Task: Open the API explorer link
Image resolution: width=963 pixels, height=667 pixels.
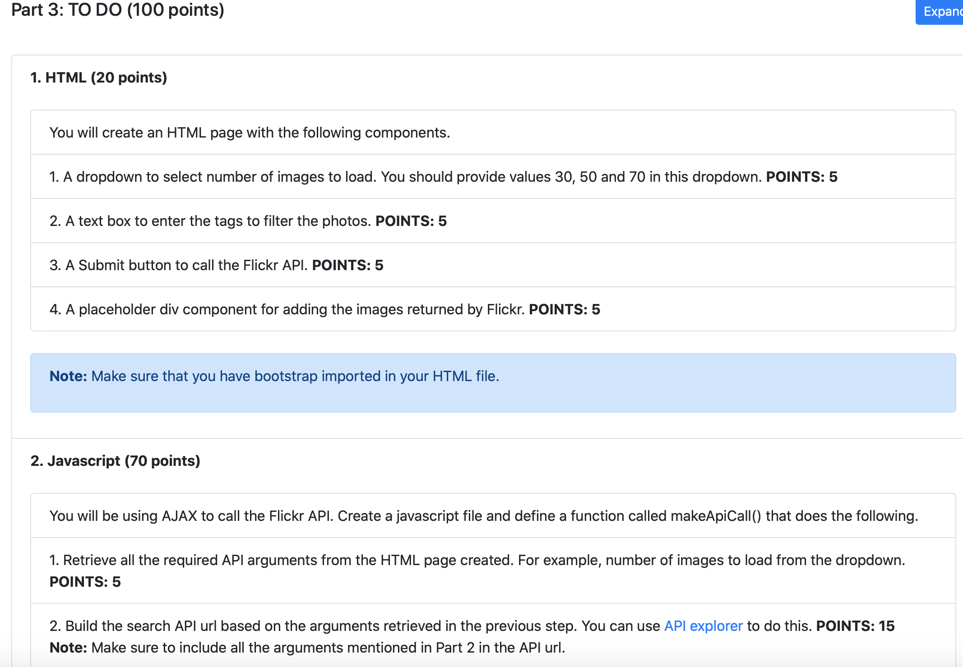Action: [x=703, y=626]
